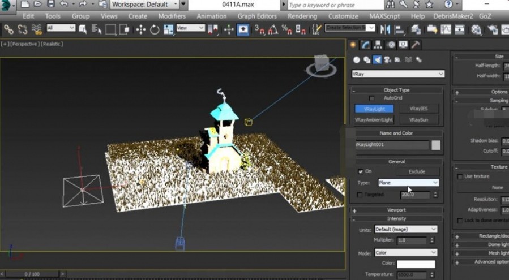Enable the AutoGrid checkbox
Viewport: 509px width, 280px height.
click(x=371, y=98)
